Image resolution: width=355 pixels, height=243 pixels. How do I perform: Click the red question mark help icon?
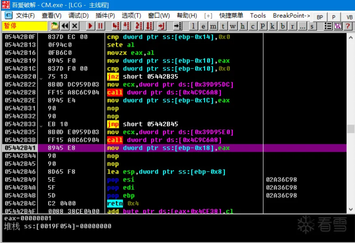click(348, 26)
